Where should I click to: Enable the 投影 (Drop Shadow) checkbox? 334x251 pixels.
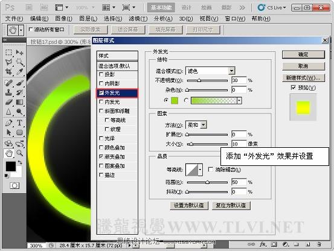pyautogui.click(x=101, y=74)
